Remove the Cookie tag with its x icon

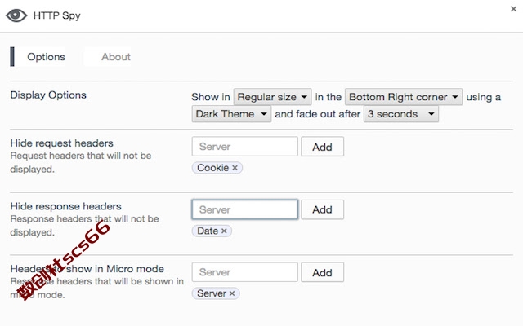coord(235,168)
